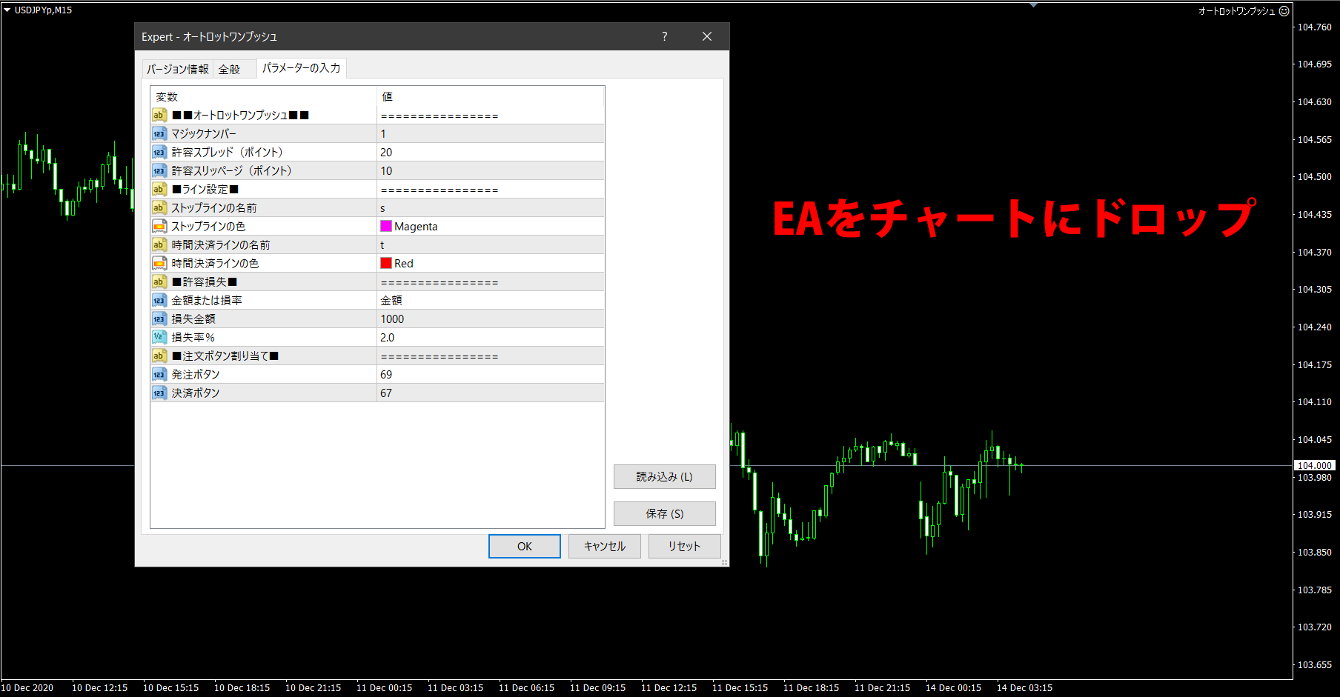The height and width of the screenshot is (697, 1340).
Task: Click the small dropdown triangle above the chart
Action: (1035, 4)
